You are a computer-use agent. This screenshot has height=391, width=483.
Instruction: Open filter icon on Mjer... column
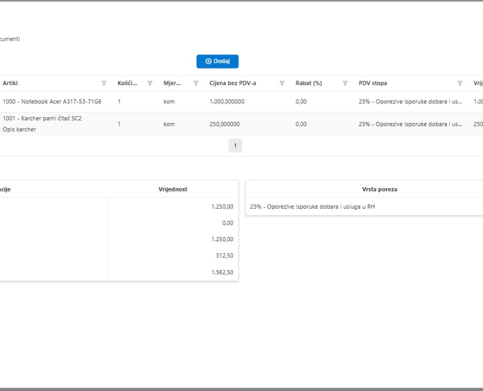tap(195, 83)
